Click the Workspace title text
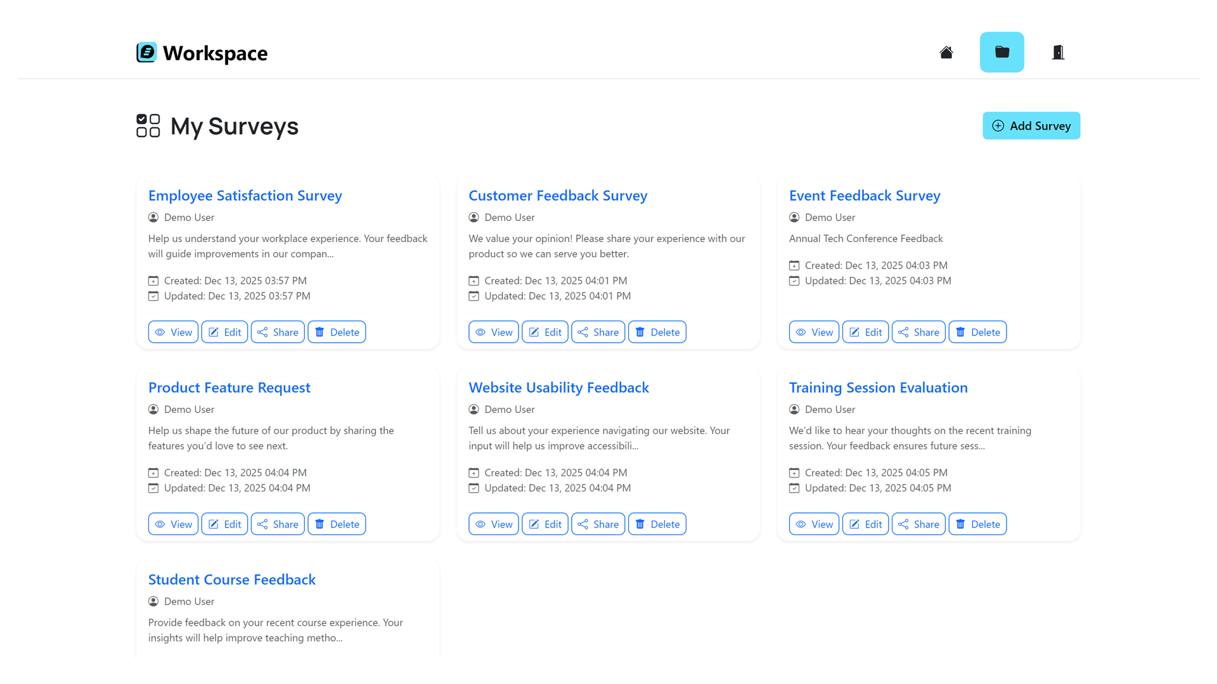 tap(215, 53)
